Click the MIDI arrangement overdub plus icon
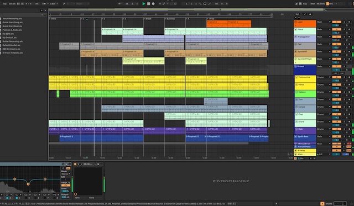Image resolution: width=354 pixels, height=206 pixels. (160, 4)
